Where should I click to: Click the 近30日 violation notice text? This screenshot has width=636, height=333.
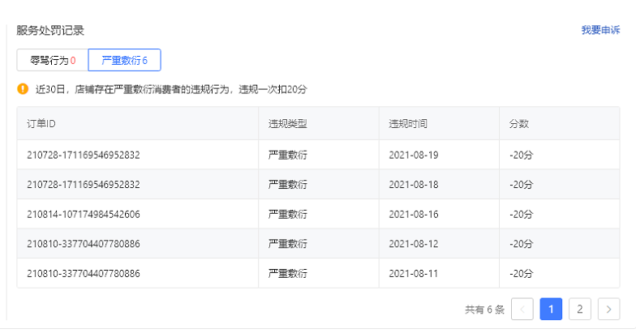(x=171, y=88)
